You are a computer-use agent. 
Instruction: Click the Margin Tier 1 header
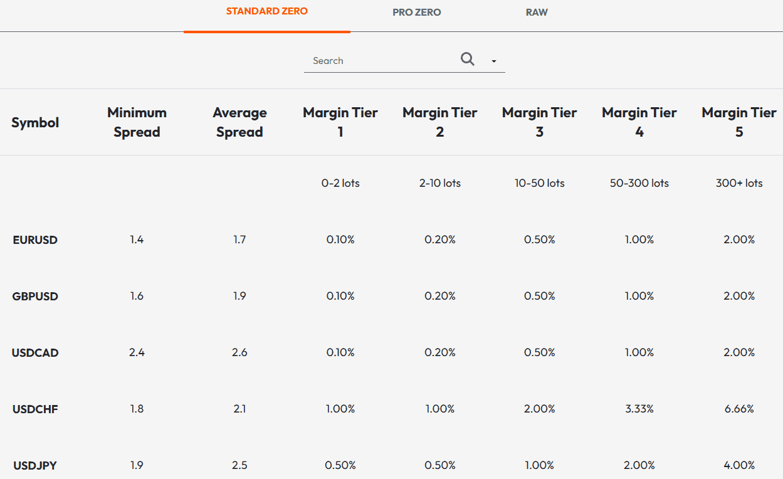(340, 122)
